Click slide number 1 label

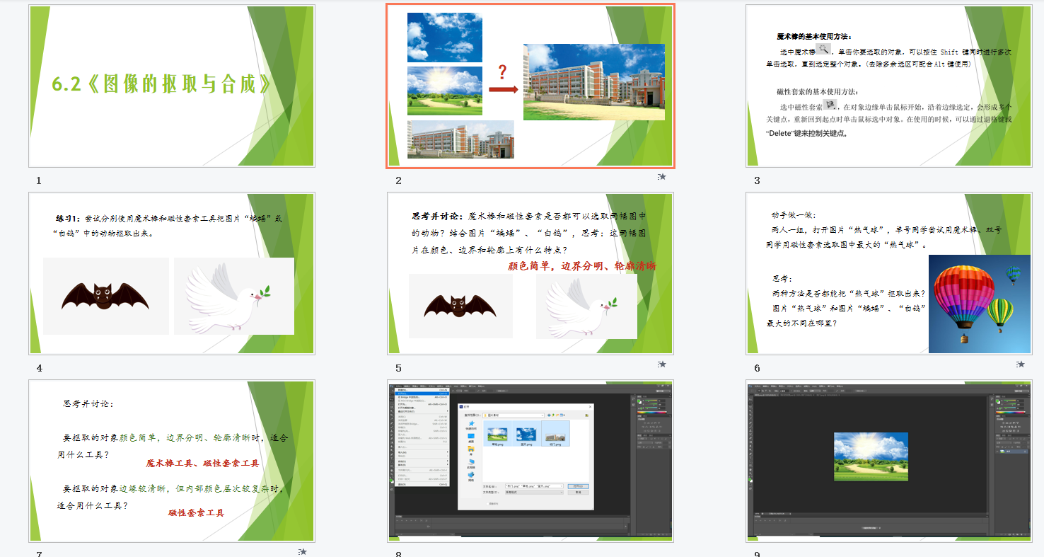[39, 181]
